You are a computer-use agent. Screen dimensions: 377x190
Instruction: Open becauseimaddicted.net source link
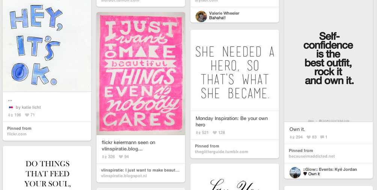[x=312, y=156]
